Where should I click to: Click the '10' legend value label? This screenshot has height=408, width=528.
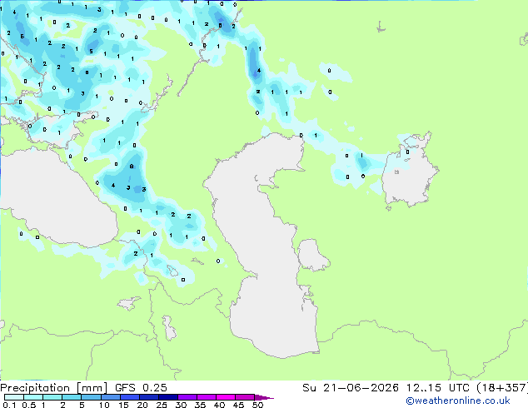click(104, 405)
